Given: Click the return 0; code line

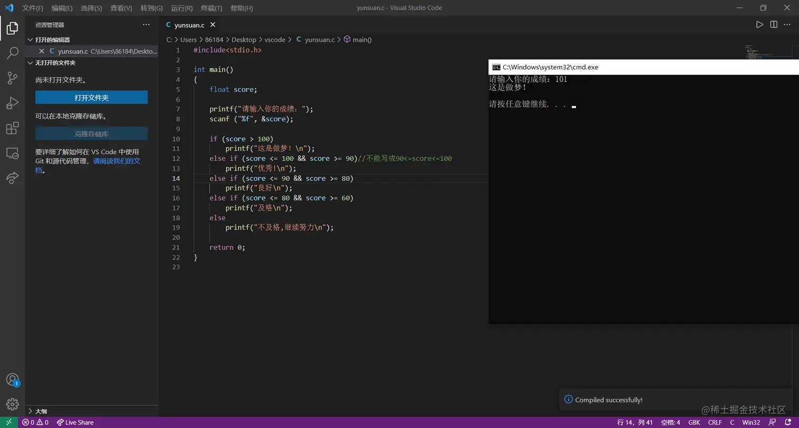Looking at the screenshot, I should click(x=227, y=247).
